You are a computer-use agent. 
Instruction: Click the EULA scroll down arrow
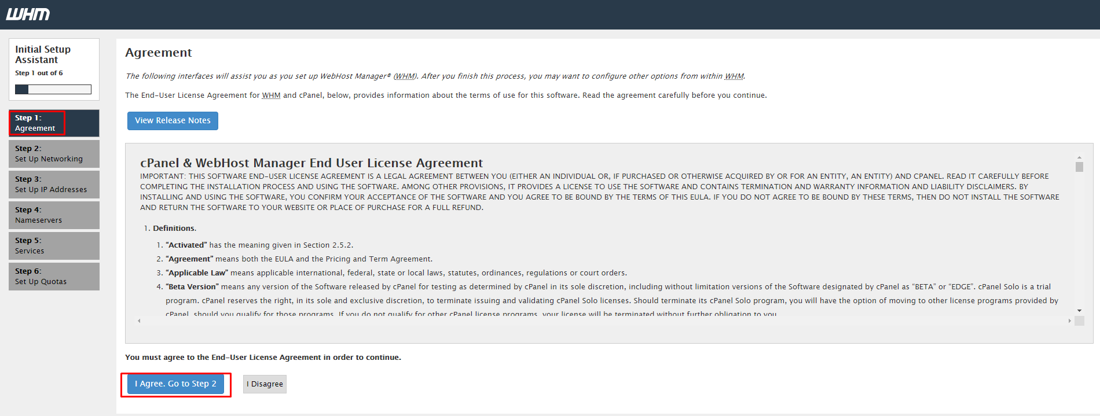1079,311
